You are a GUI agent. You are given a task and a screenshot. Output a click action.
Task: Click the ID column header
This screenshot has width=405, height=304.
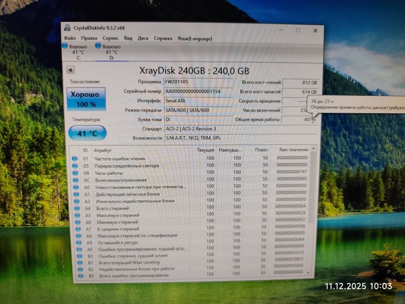(x=85, y=150)
